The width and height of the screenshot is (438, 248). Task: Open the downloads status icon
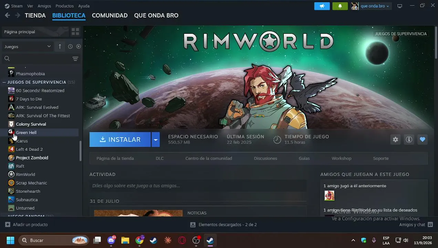tap(193, 225)
